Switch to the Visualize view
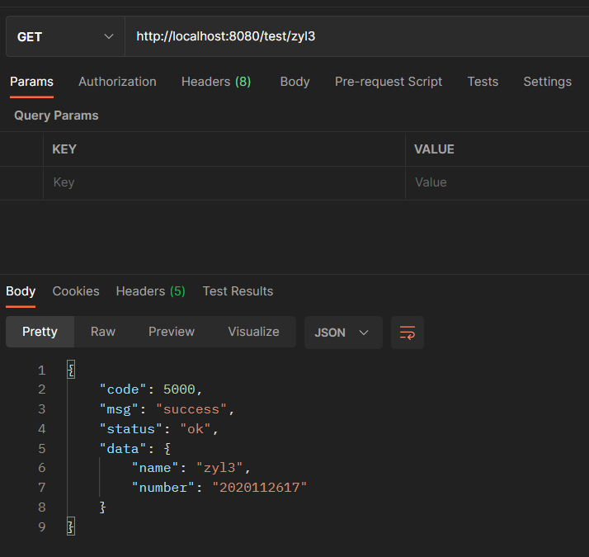The height and width of the screenshot is (557, 589). [x=253, y=332]
